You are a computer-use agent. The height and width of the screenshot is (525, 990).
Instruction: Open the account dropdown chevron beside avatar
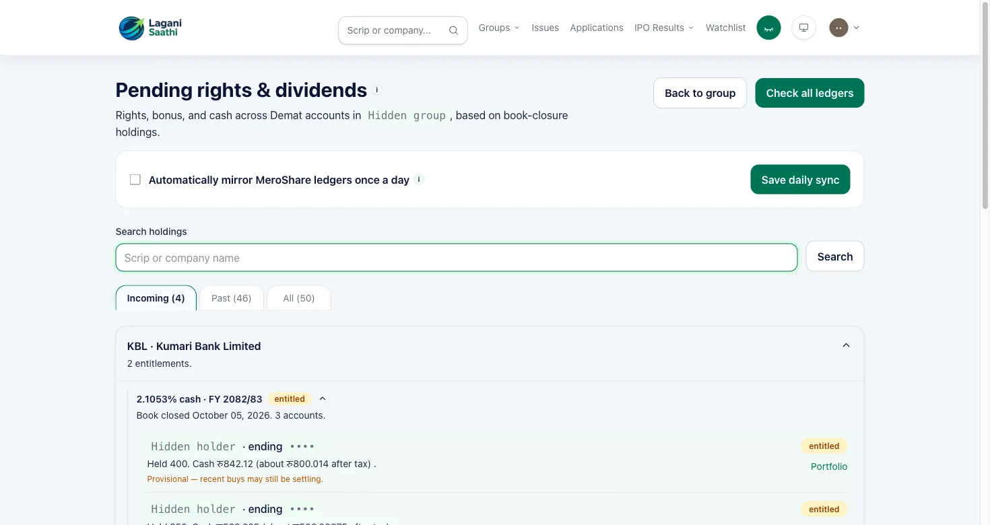[857, 28]
